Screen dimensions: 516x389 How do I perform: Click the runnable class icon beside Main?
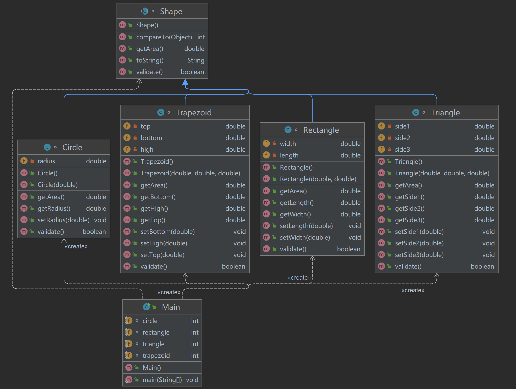147,307
